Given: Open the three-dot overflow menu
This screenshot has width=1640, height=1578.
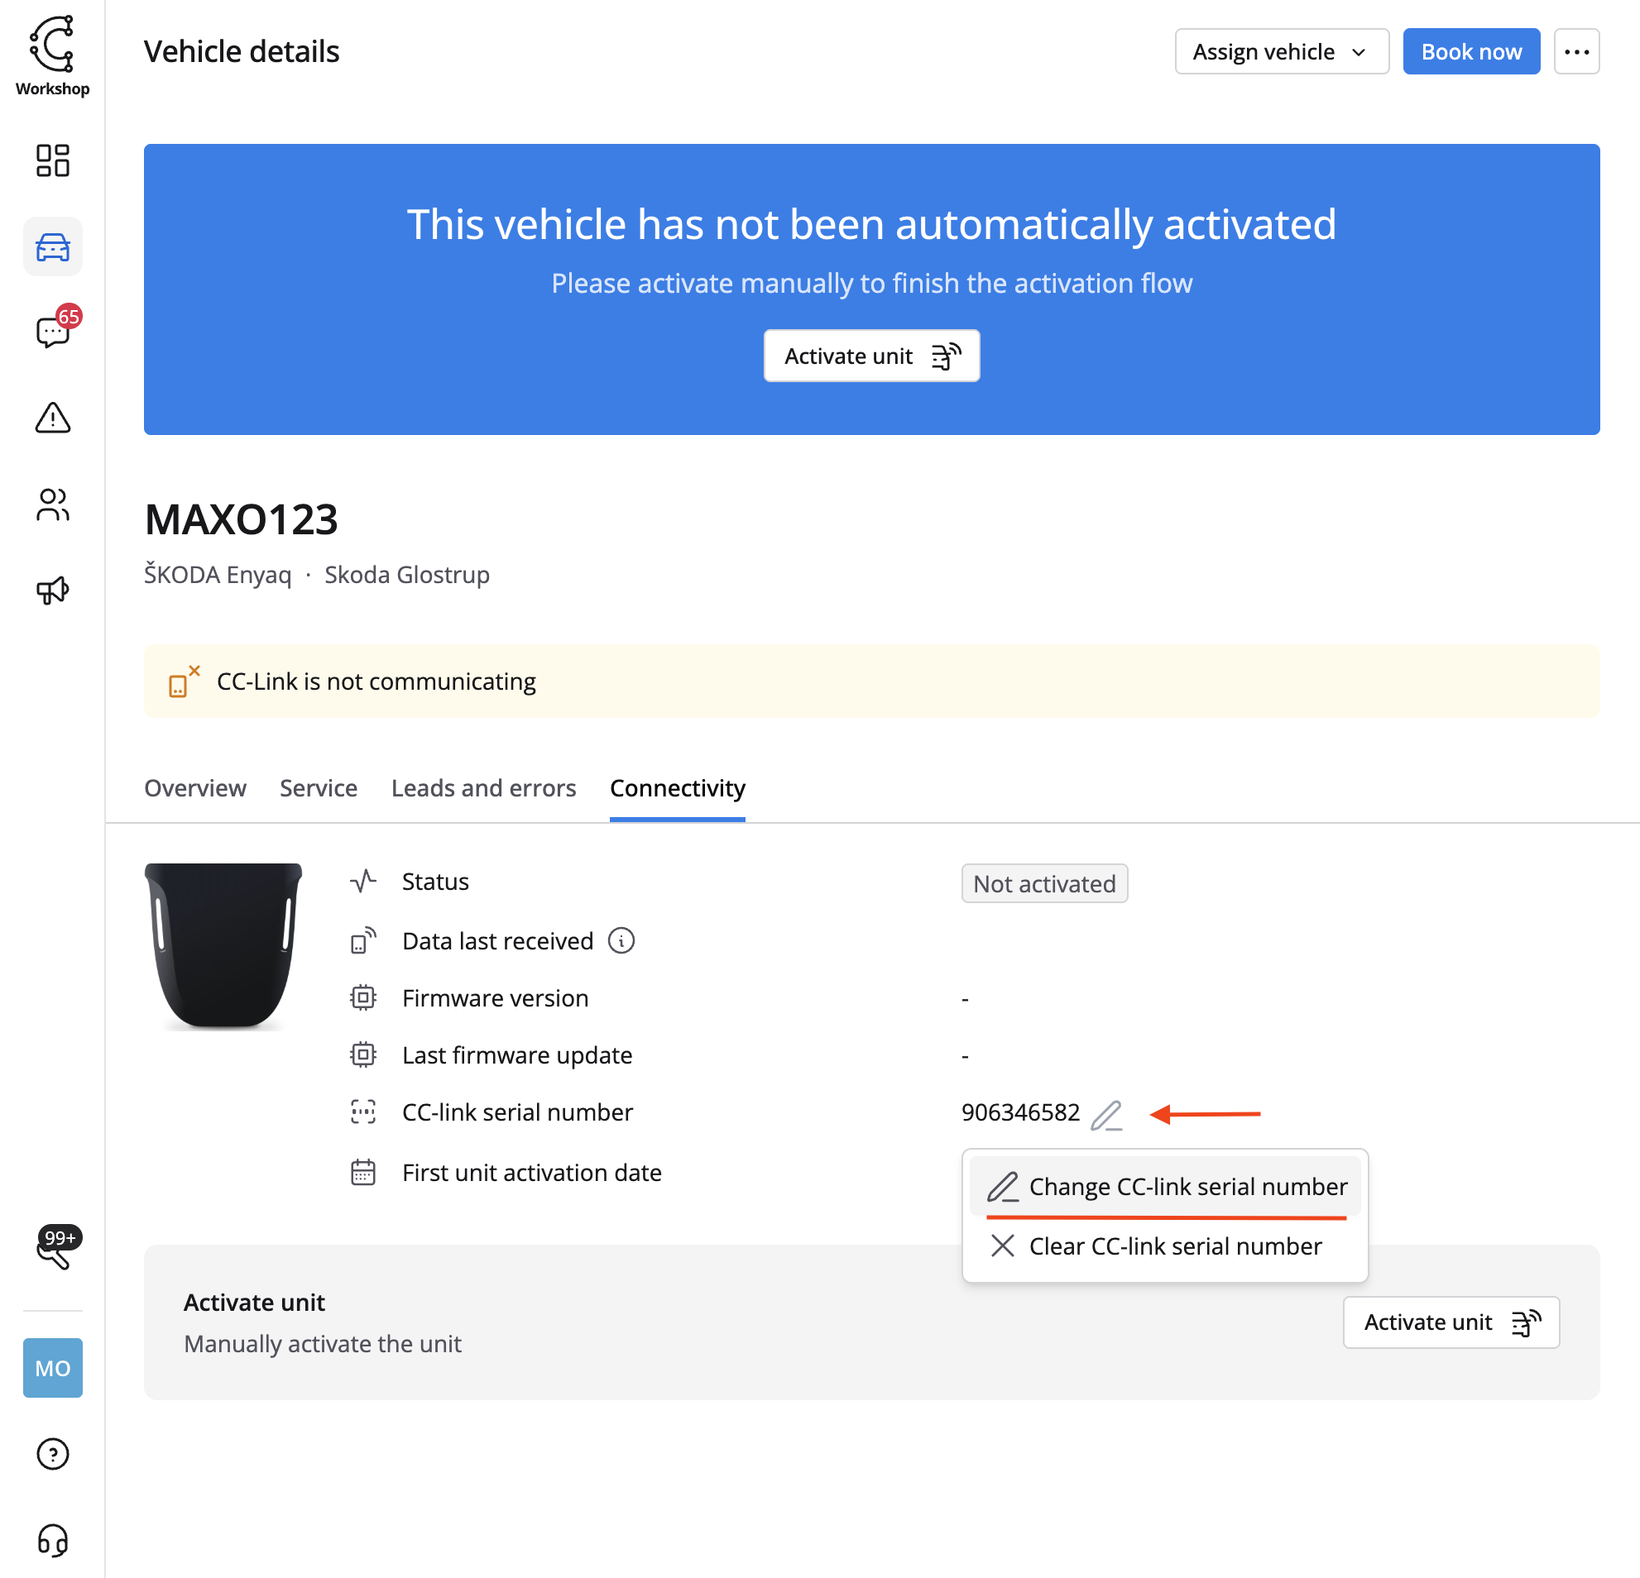Looking at the screenshot, I should click(1577, 51).
